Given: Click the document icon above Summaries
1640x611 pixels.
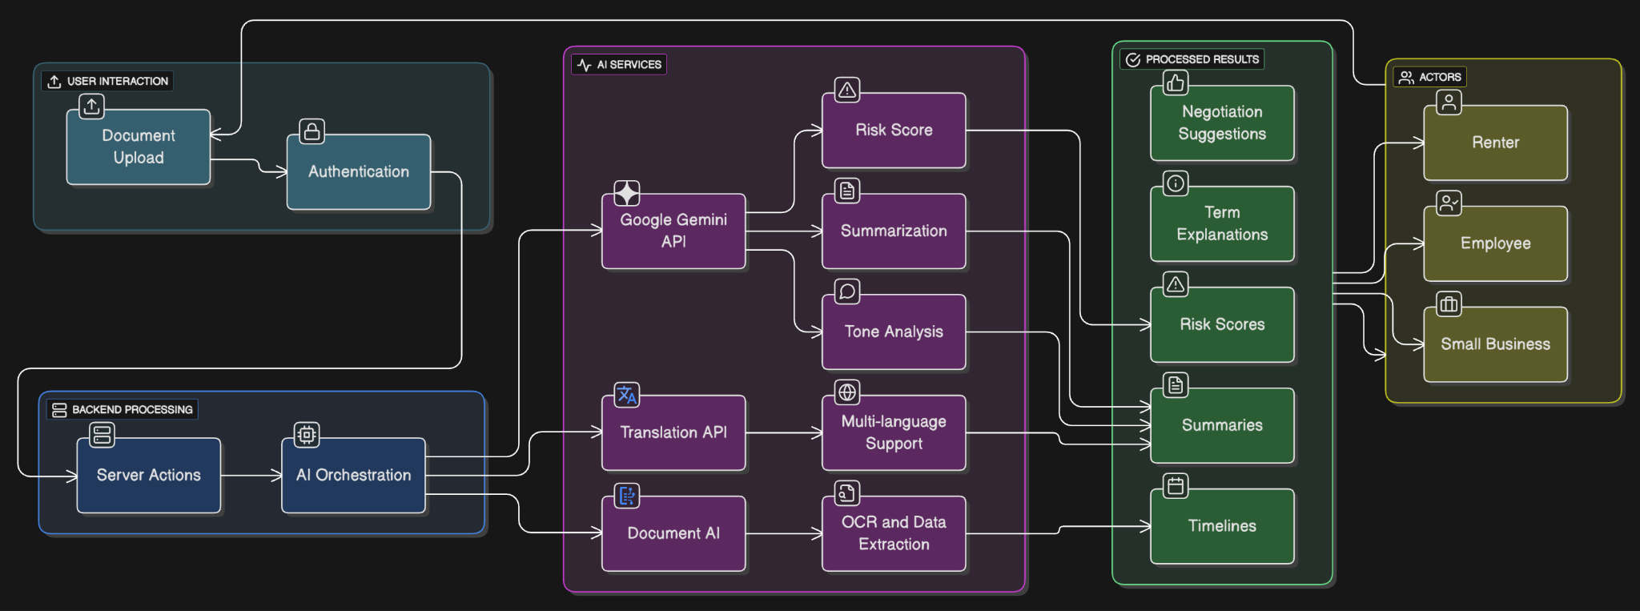Looking at the screenshot, I should (1176, 385).
